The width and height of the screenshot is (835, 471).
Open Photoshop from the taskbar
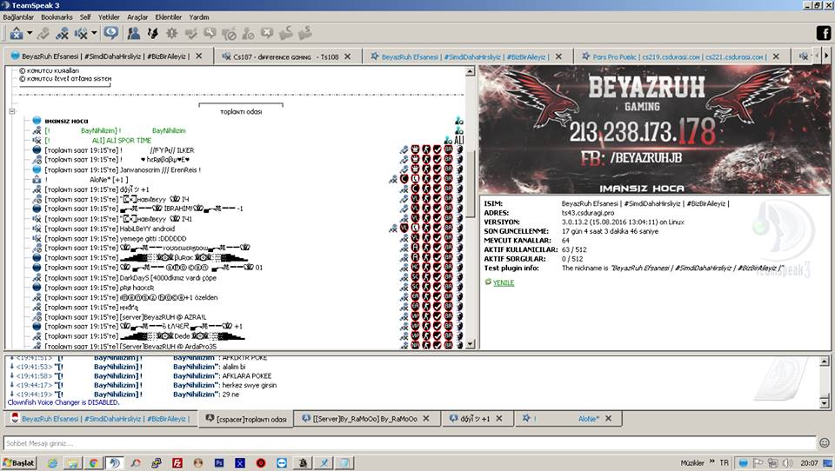219,463
